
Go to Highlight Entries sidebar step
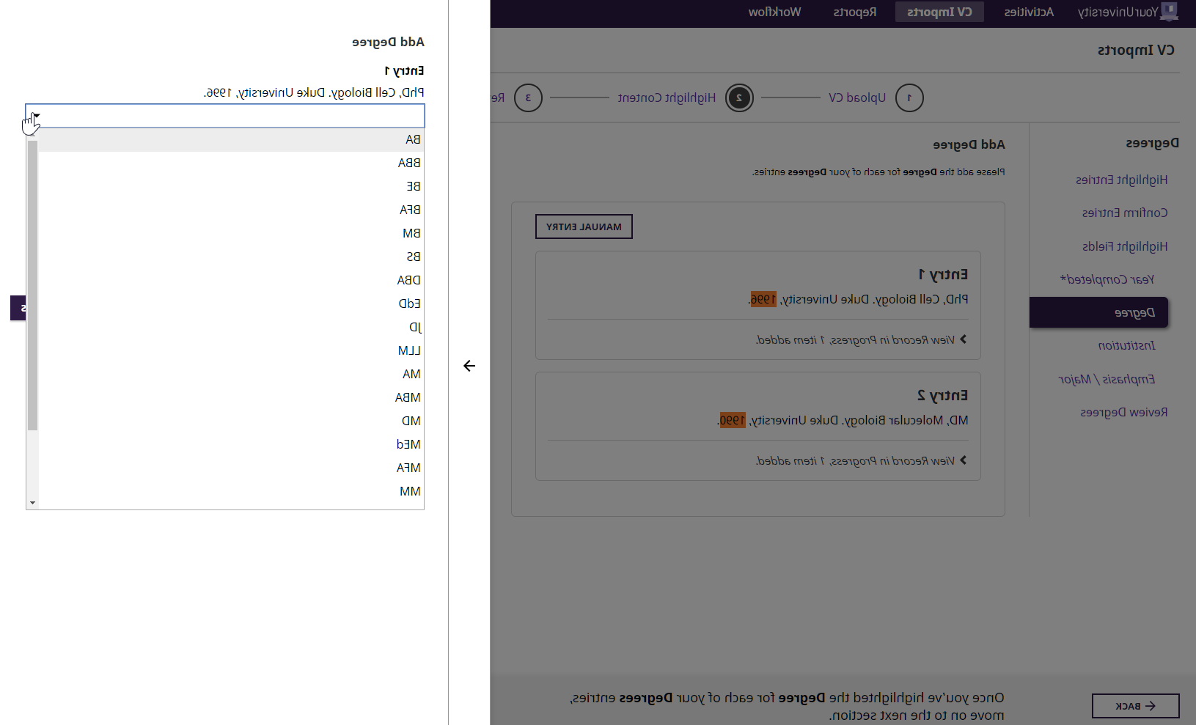point(1121,180)
